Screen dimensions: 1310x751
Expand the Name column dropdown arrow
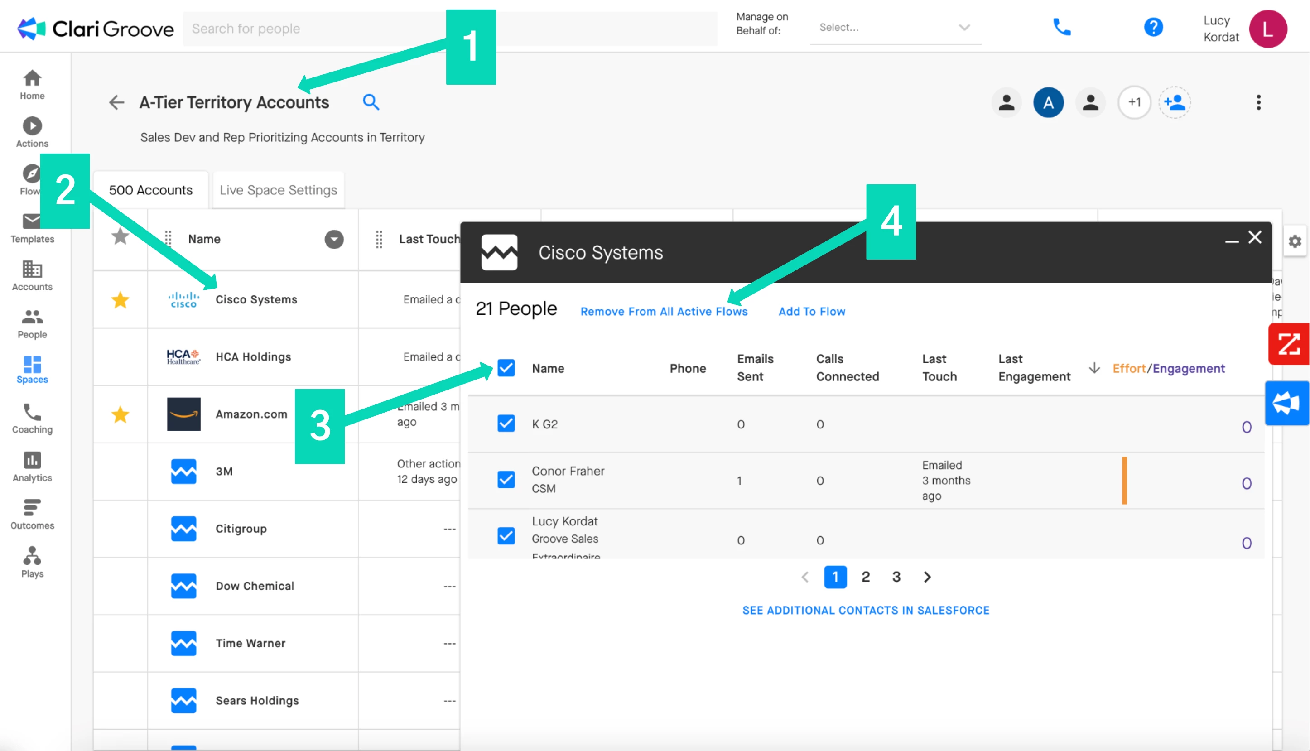pos(334,239)
